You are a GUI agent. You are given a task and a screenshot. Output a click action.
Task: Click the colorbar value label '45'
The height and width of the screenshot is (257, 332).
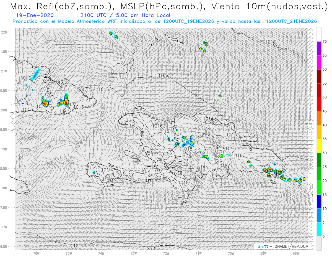coord(325,111)
